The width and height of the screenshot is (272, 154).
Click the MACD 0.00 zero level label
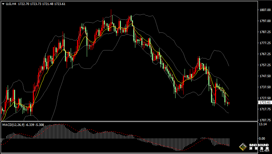(x=262, y=138)
